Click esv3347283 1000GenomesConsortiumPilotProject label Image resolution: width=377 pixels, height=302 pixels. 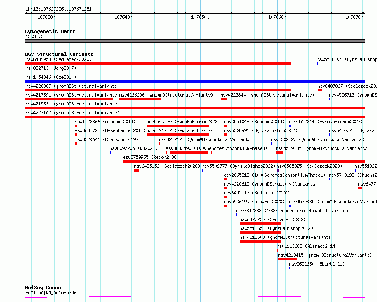pos(294,211)
